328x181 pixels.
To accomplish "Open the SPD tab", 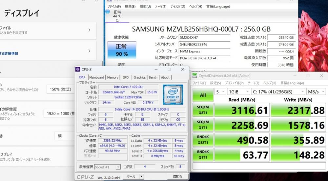I will (126, 77).
